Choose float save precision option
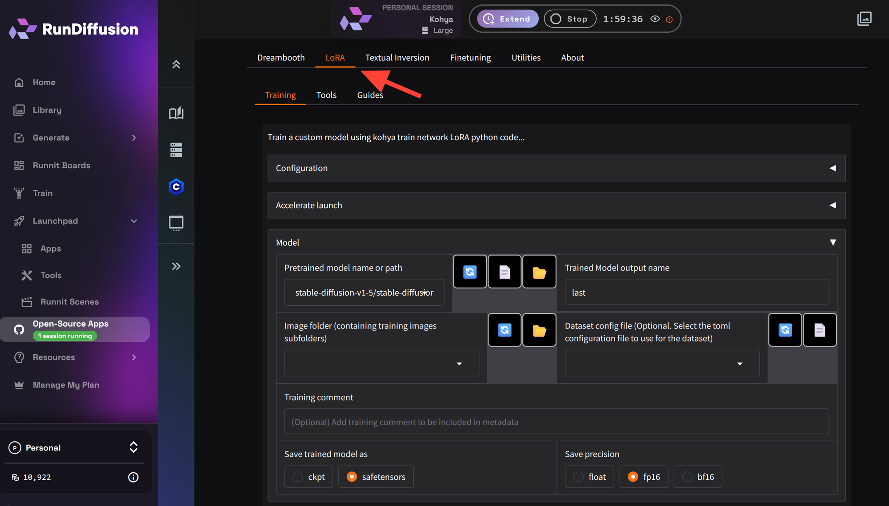 [x=578, y=477]
